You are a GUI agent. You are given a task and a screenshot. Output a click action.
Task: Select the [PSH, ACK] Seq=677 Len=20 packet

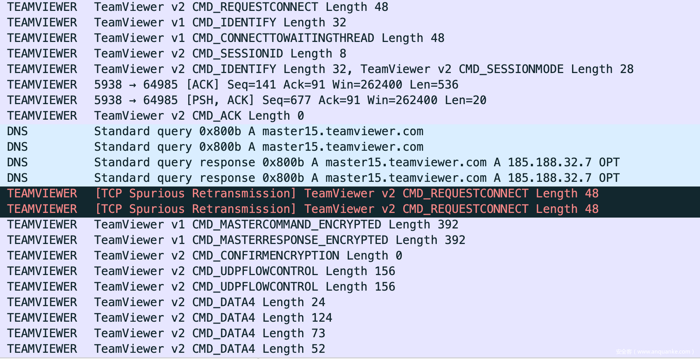[x=350, y=100]
